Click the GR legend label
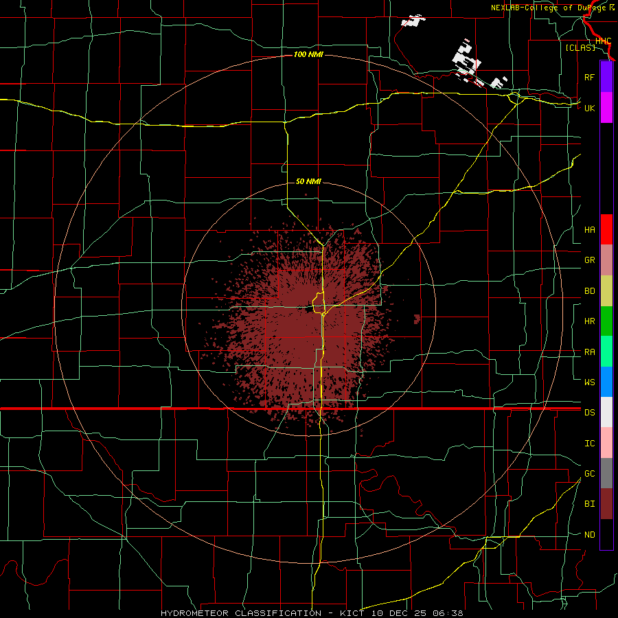618x618 pixels. (x=589, y=260)
